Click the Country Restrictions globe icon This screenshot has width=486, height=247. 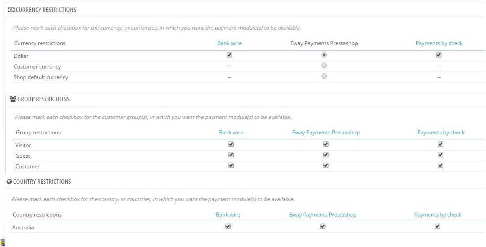point(9,182)
